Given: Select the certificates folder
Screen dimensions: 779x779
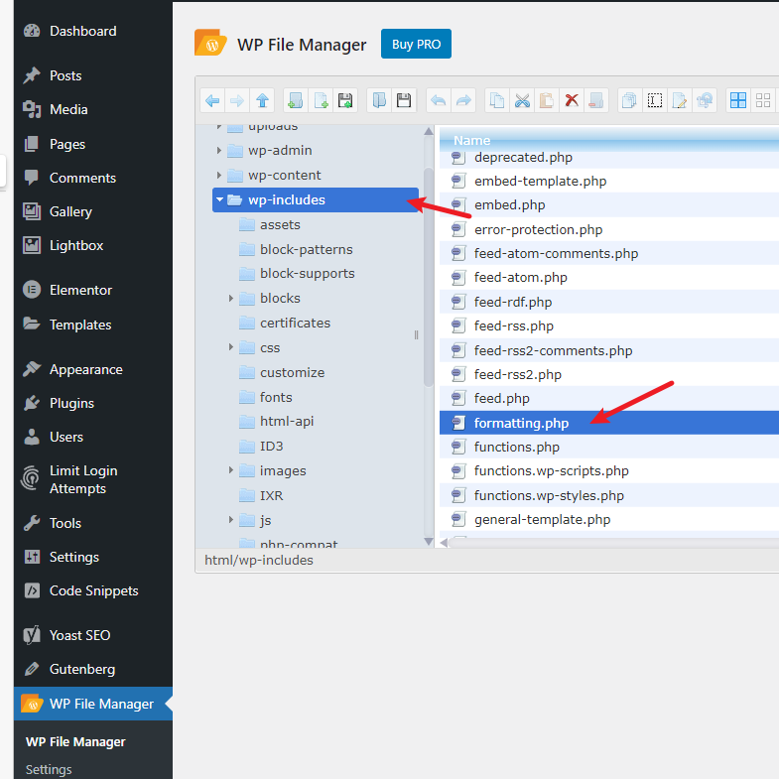Looking at the screenshot, I should [x=295, y=323].
